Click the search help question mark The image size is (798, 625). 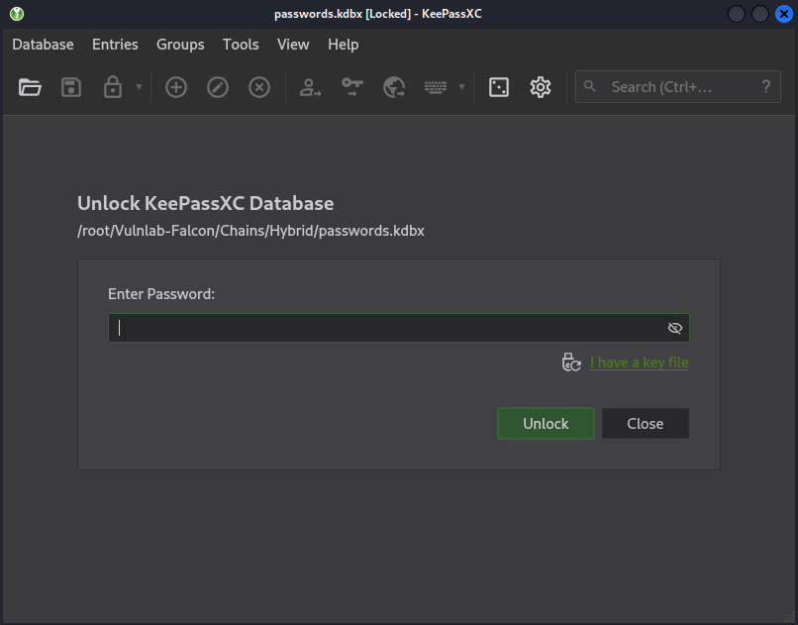pos(765,87)
